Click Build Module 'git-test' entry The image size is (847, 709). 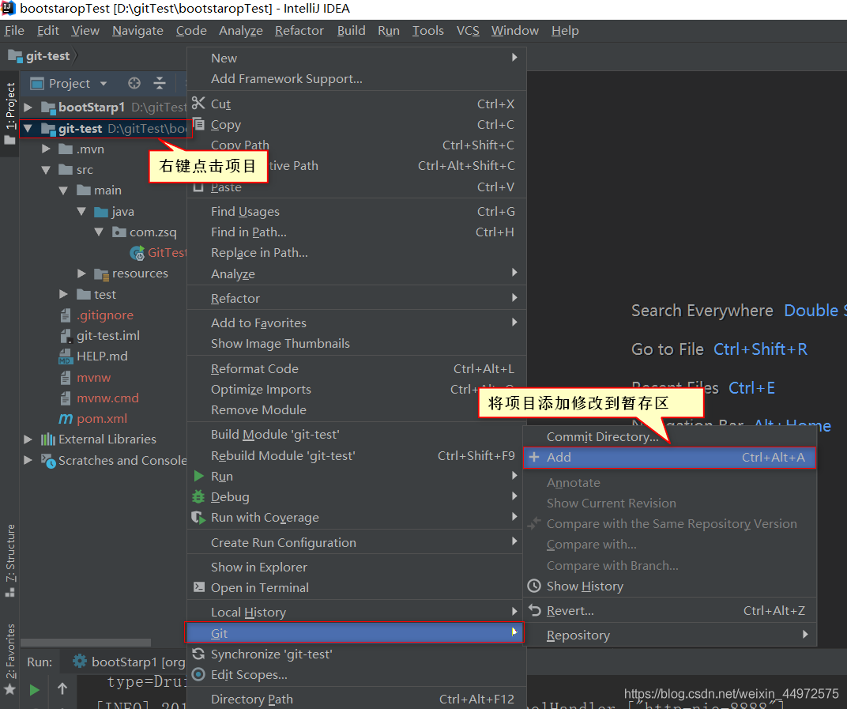354,435
